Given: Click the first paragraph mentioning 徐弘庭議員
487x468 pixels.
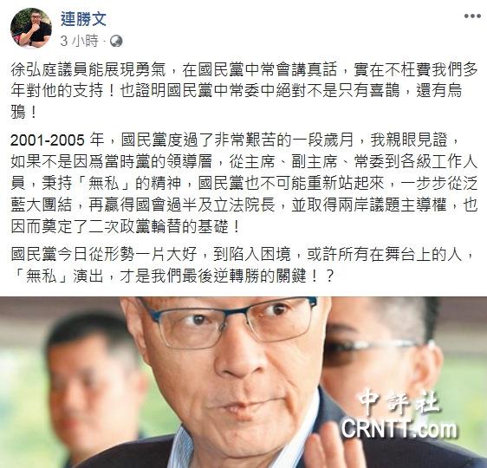Looking at the screenshot, I should 244,91.
